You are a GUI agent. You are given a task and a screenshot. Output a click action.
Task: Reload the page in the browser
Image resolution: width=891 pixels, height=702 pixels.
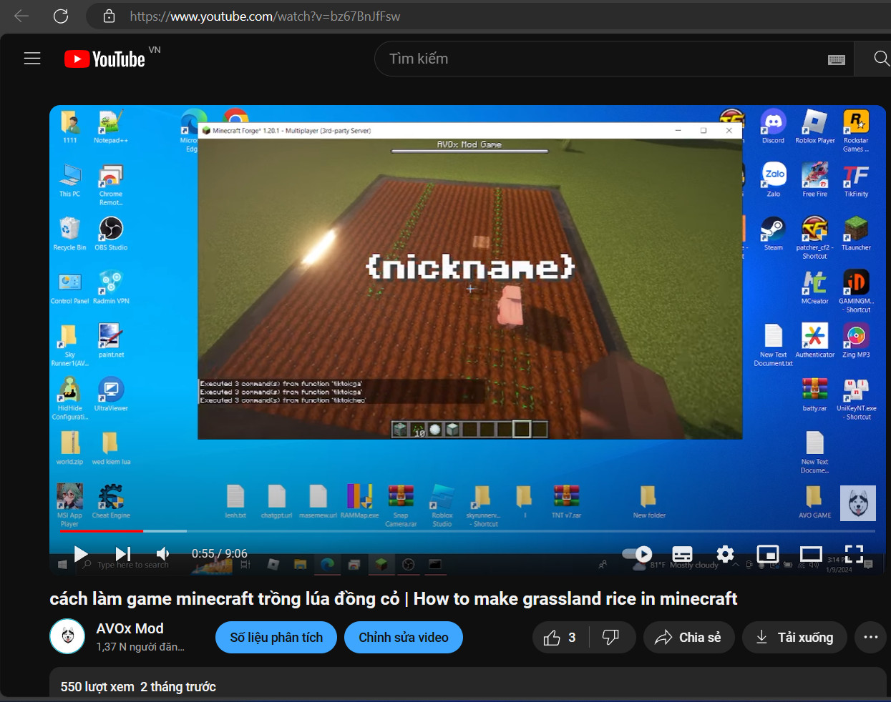[x=61, y=16]
